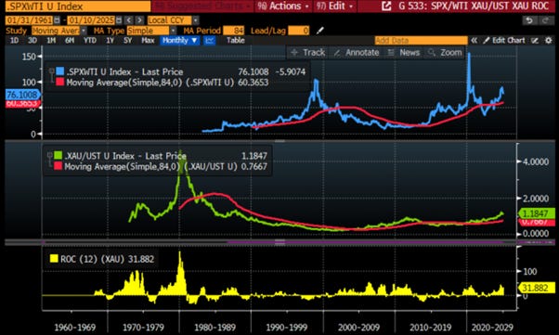Screen dimensions: 559x335
Task: Show News overlay on chart
Action: click(x=404, y=53)
